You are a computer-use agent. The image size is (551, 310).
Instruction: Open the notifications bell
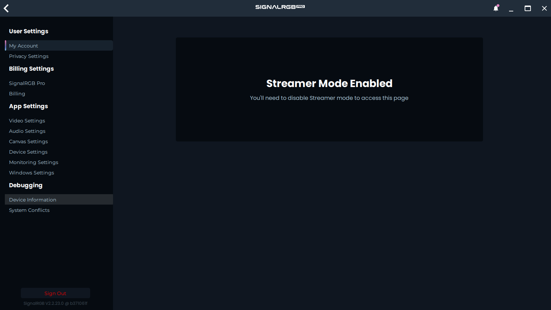496,8
